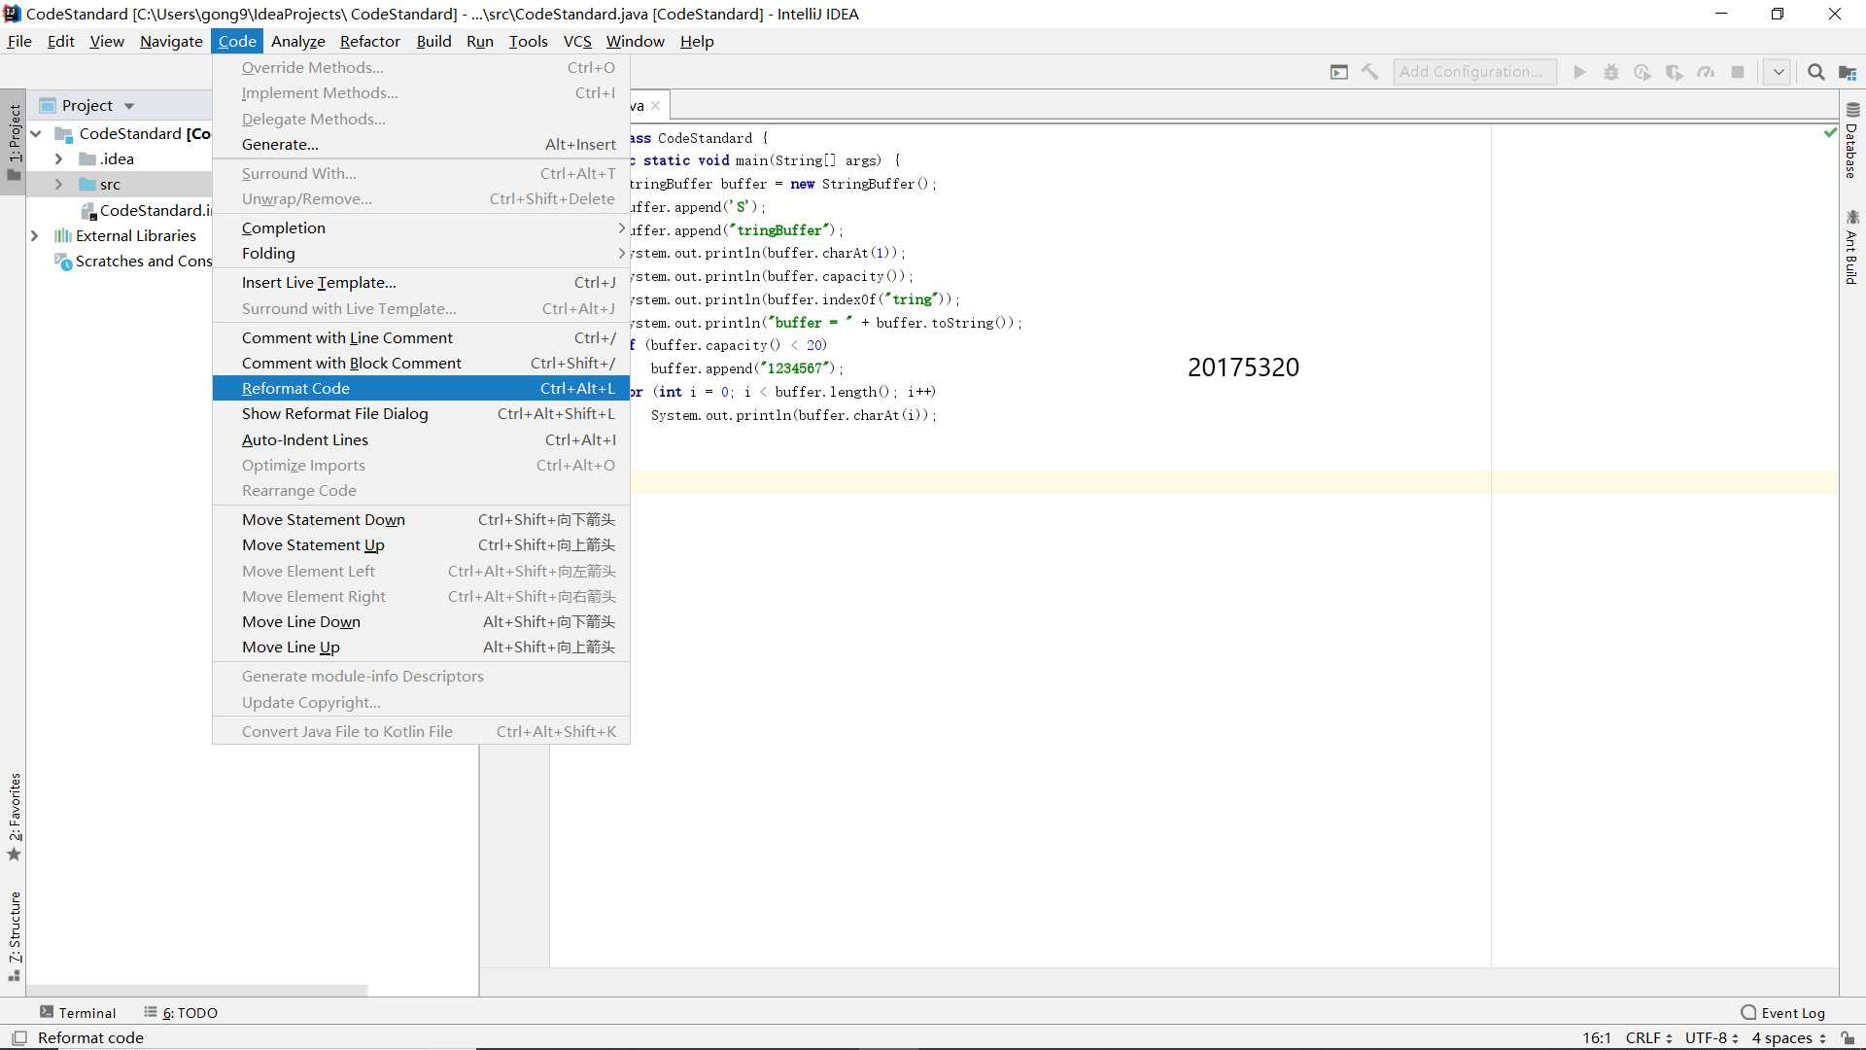Change the UTF-8 file encoding
Viewport: 1866px width, 1050px height.
coord(1710,1038)
